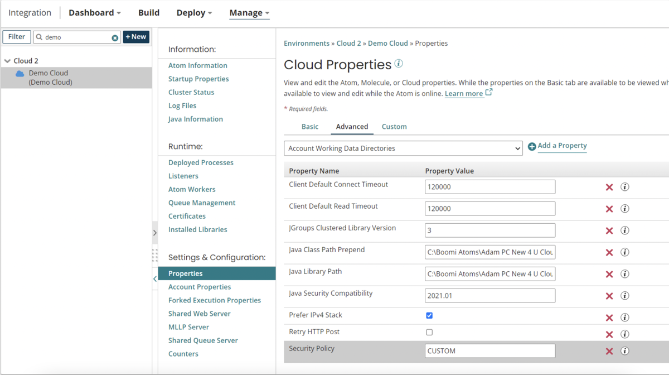The image size is (669, 375).
Task: View info icon for Client Default Connect Timeout
Action: point(624,186)
